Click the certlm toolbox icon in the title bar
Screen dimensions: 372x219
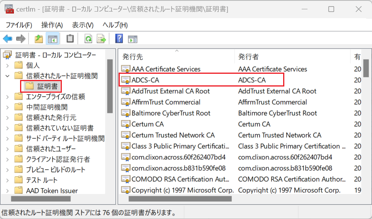click(x=9, y=9)
